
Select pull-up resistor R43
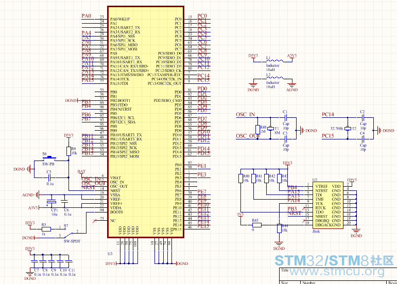point(279,179)
